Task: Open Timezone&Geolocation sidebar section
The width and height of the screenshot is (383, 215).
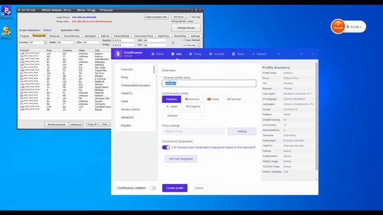Action: pos(136,85)
